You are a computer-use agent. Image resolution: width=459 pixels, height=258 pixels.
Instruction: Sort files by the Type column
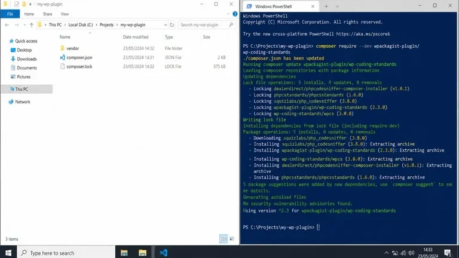click(x=169, y=37)
